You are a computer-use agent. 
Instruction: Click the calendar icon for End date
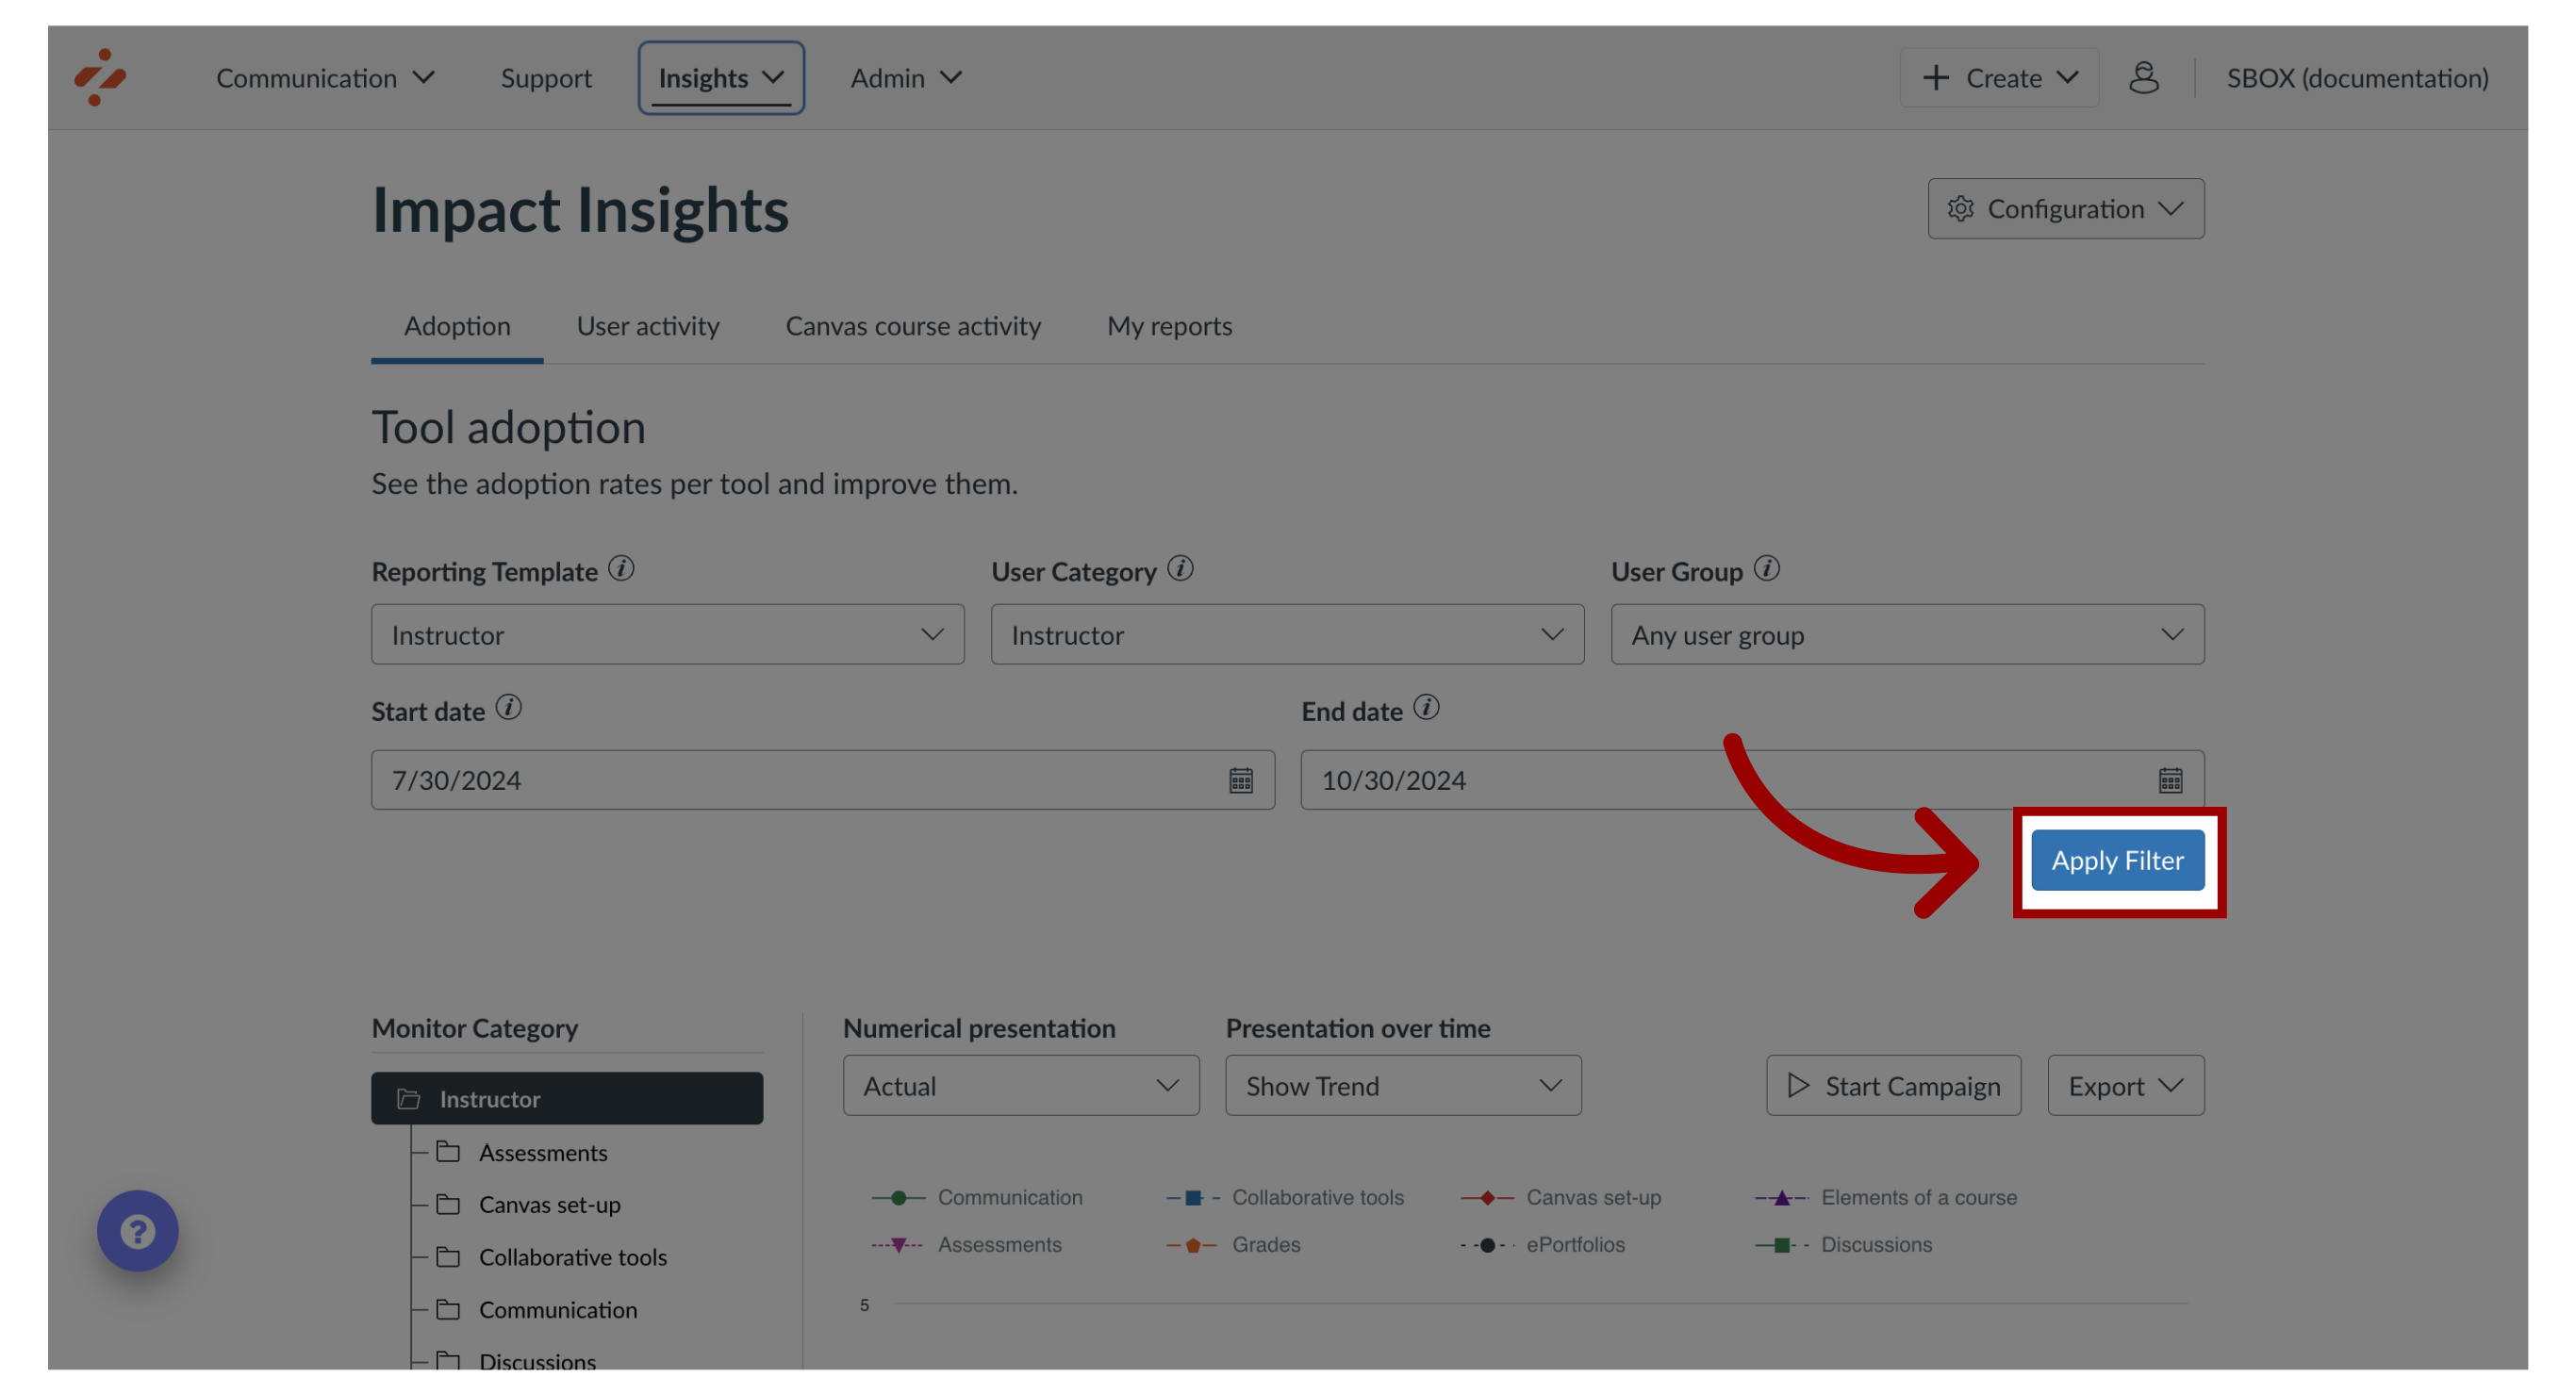(2171, 781)
